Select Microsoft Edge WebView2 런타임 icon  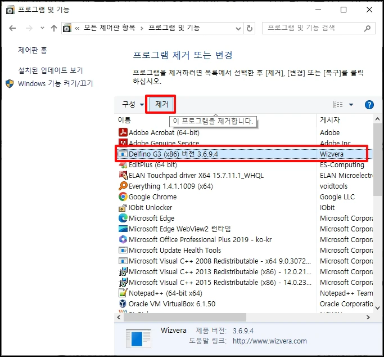pos(123,229)
